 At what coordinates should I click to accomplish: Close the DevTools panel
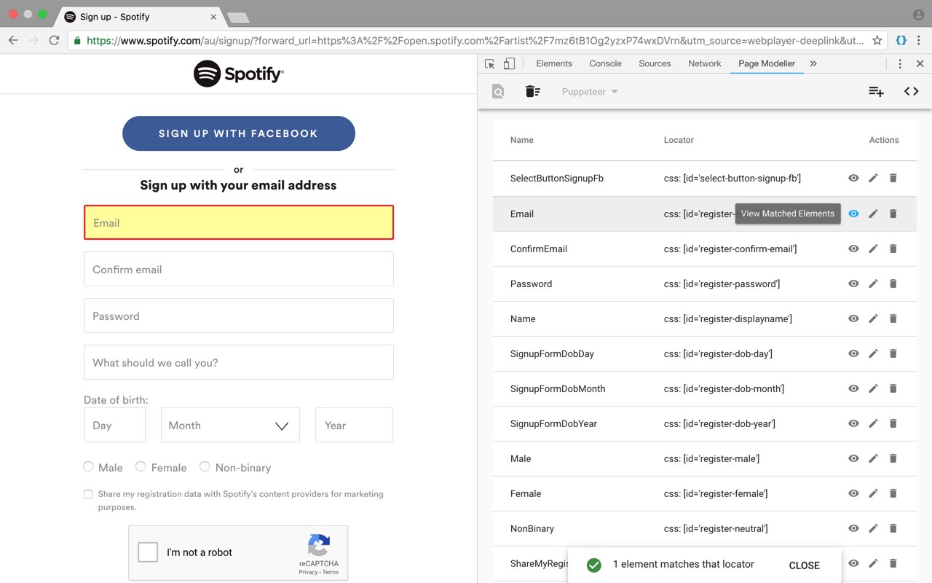click(920, 64)
